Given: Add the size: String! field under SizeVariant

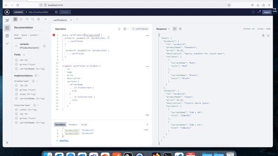Looking at the screenshot, I should pos(17,94).
